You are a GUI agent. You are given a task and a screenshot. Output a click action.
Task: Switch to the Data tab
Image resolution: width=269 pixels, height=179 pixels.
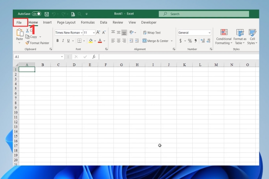point(104,23)
